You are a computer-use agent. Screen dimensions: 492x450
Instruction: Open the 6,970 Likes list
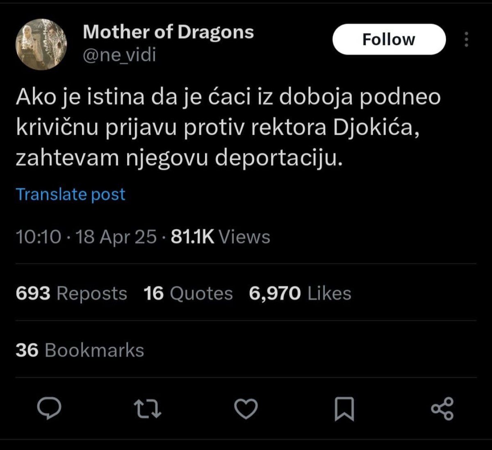(300, 293)
